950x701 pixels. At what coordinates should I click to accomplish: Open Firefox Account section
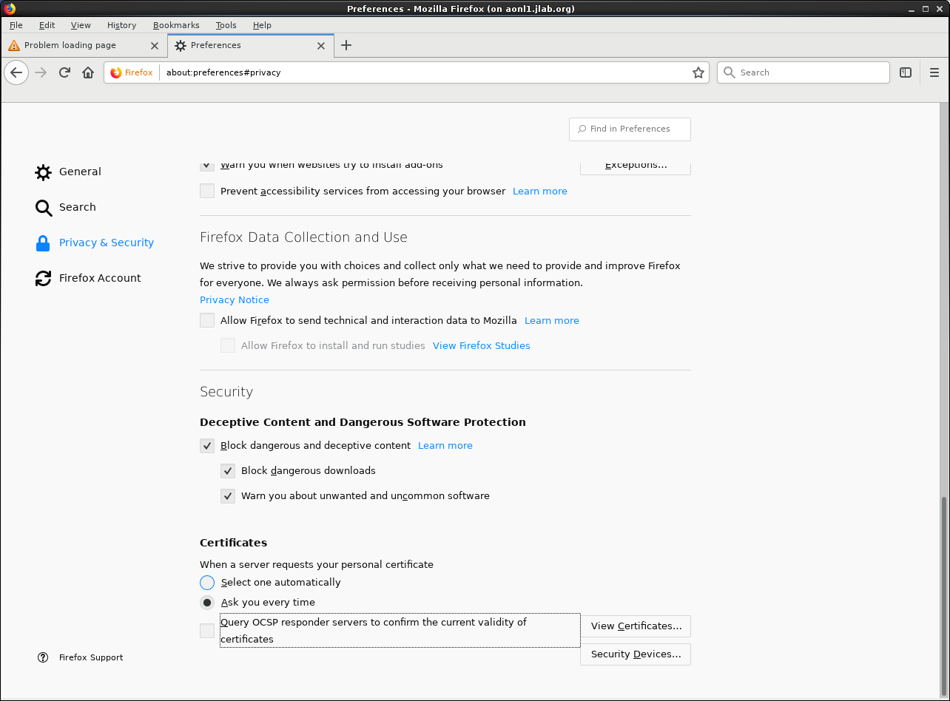pos(99,278)
